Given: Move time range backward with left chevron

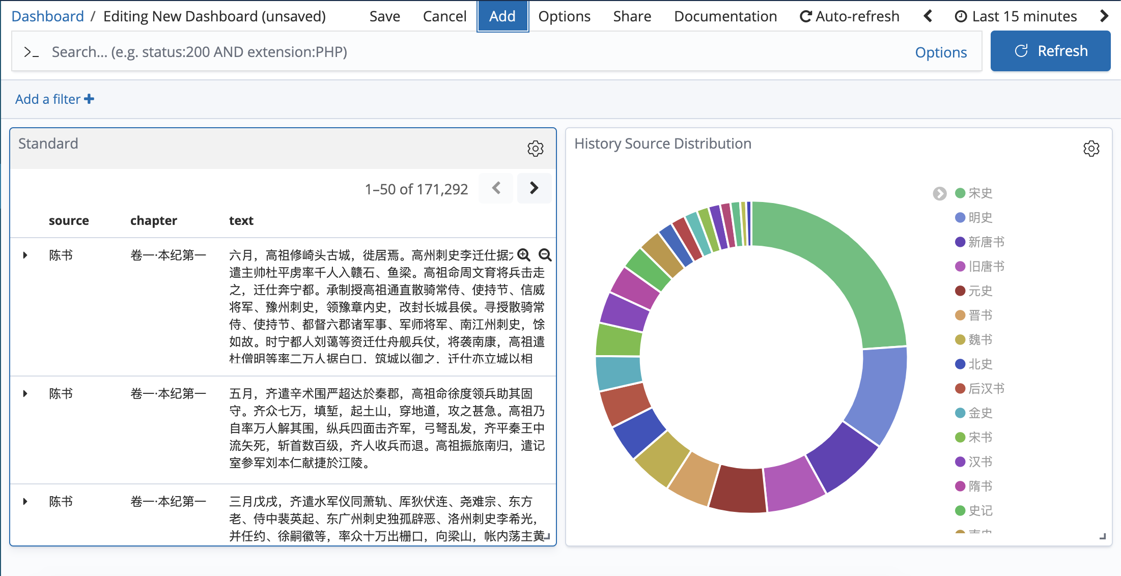Looking at the screenshot, I should [x=928, y=16].
